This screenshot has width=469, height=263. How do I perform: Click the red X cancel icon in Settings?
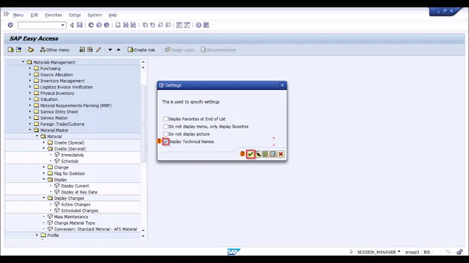281,154
